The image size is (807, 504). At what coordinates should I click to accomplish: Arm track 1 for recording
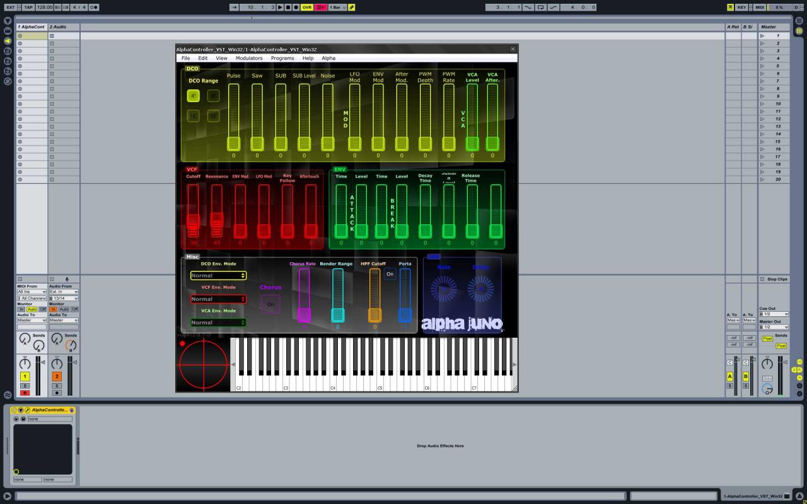click(25, 392)
